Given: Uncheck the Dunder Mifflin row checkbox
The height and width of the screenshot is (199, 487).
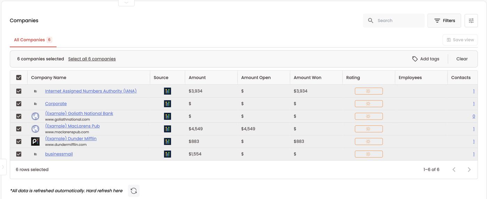Looking at the screenshot, I should tap(19, 141).
